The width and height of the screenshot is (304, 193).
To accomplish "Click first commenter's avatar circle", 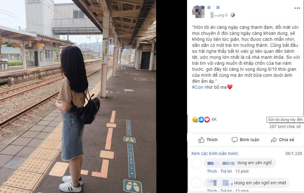I will click(x=196, y=163).
